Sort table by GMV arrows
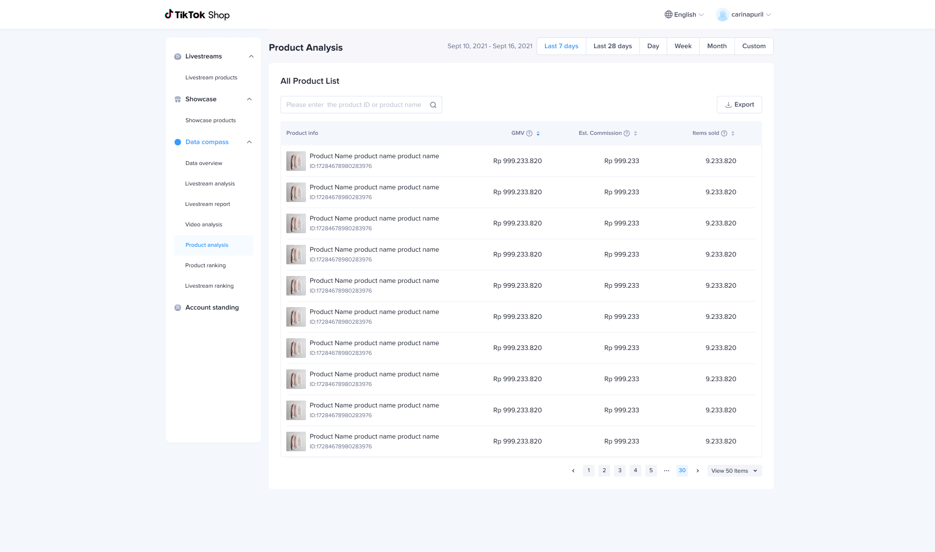The width and height of the screenshot is (935, 552). tap(538, 133)
